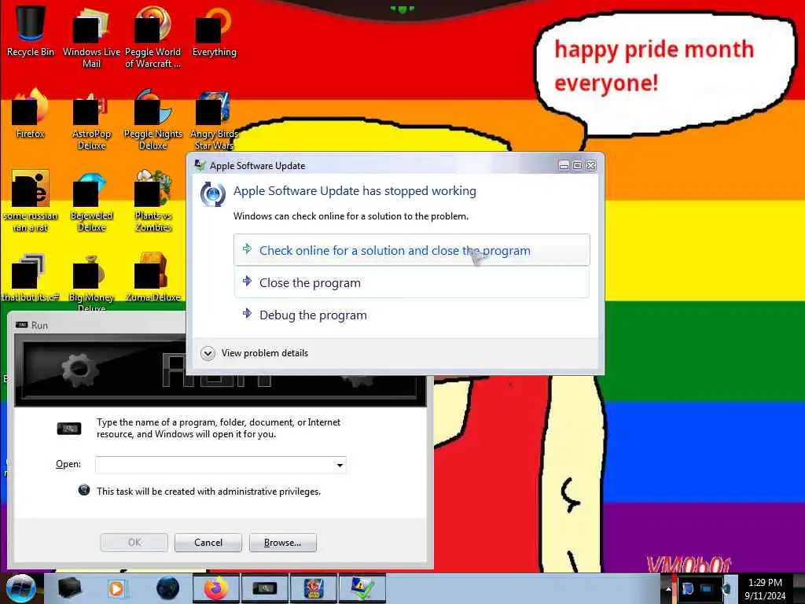Image resolution: width=805 pixels, height=604 pixels.
Task: Click the Apple Software Update title bar icon
Action: [x=200, y=165]
